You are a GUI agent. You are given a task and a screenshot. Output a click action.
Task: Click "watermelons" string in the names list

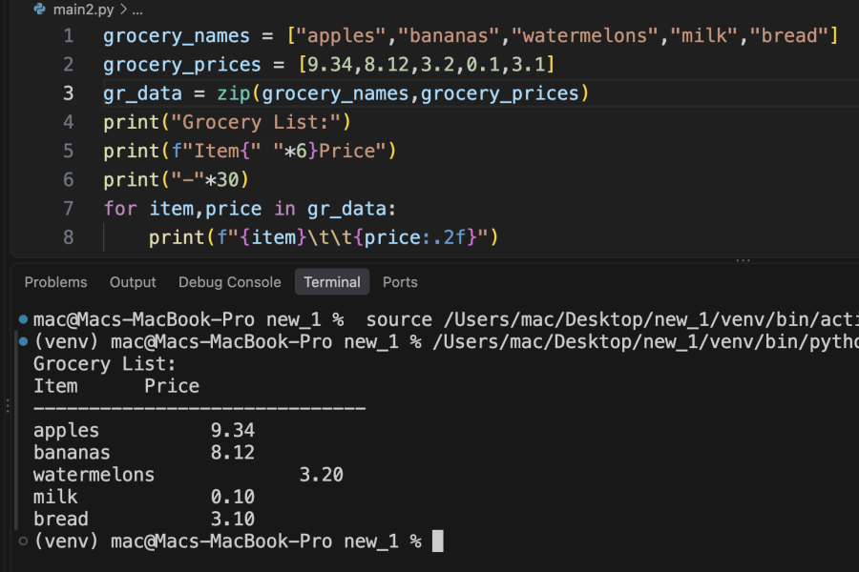point(584,36)
